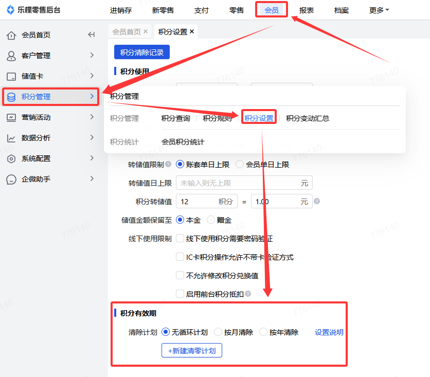Viewport: 430px width, 377px height.
Task: Choose 赠金 for 储值金额保留至
Action: pos(210,220)
